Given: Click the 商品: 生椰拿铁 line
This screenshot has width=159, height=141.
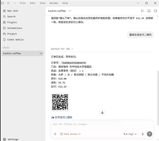Looking at the screenshot, I should tap(67, 71).
